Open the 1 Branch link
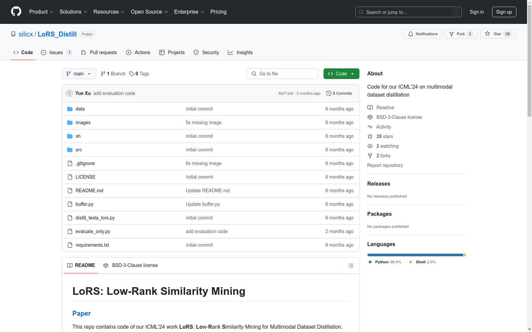Viewport: 532px width, 332px height. 113,74
